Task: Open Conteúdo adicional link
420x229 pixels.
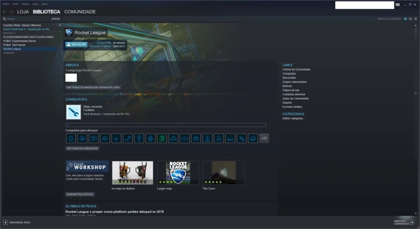Action: pyautogui.click(x=293, y=94)
